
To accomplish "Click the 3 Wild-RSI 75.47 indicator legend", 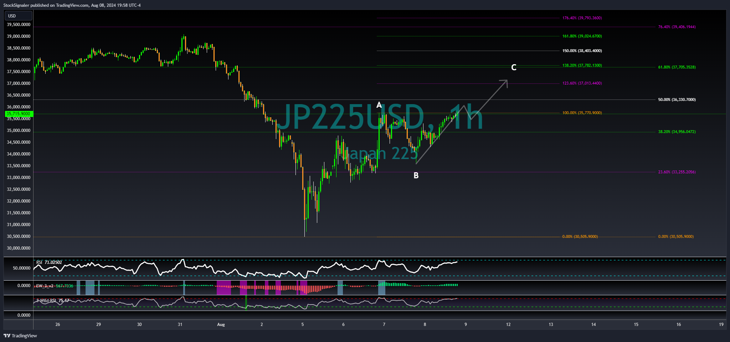I will (x=53, y=301).
